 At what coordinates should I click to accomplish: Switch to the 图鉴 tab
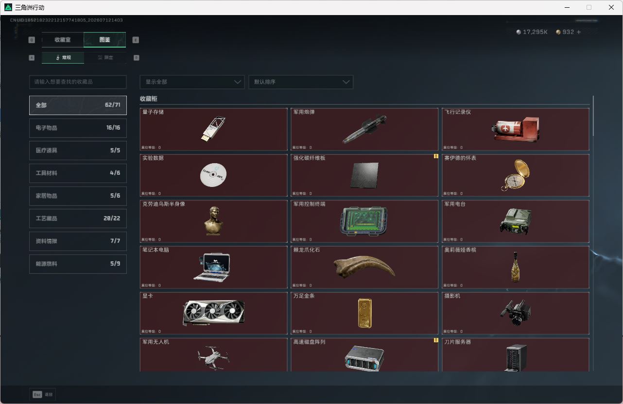point(105,40)
